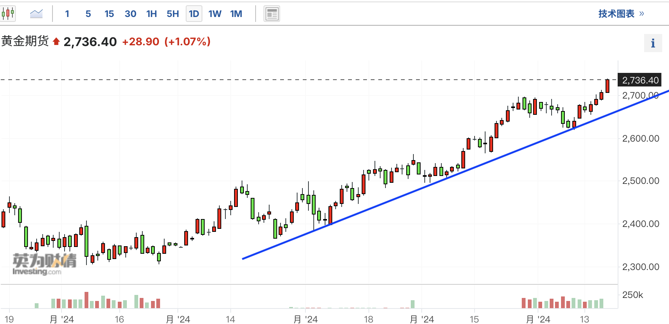The width and height of the screenshot is (669, 324).
Task: Select the 1 minute timeframe
Action: point(67,14)
